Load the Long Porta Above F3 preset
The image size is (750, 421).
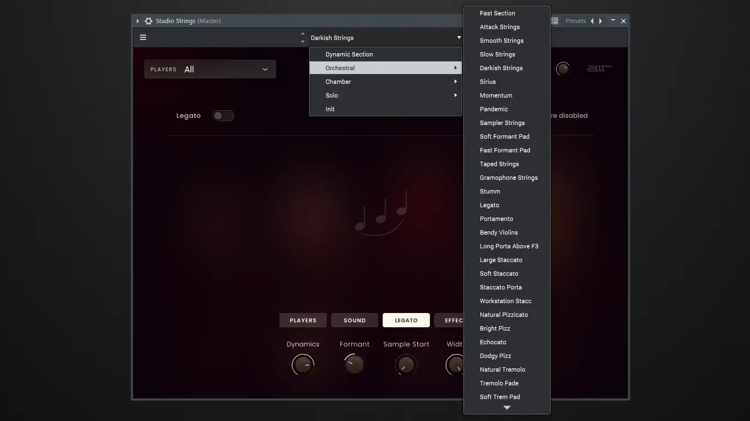click(507, 246)
